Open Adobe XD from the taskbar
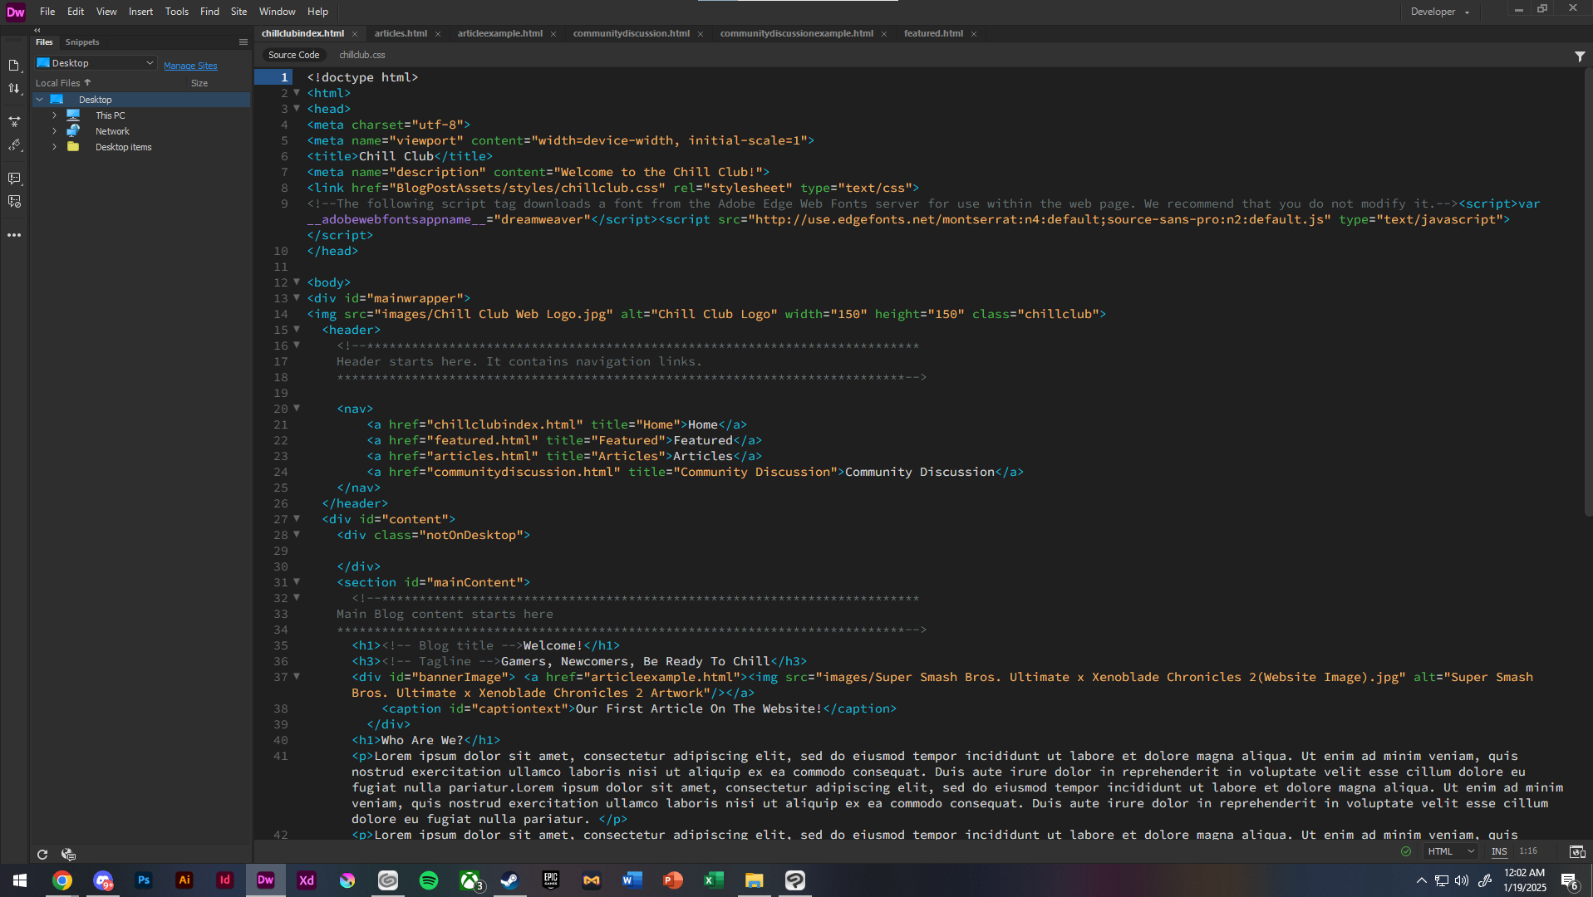1593x897 pixels. (307, 880)
